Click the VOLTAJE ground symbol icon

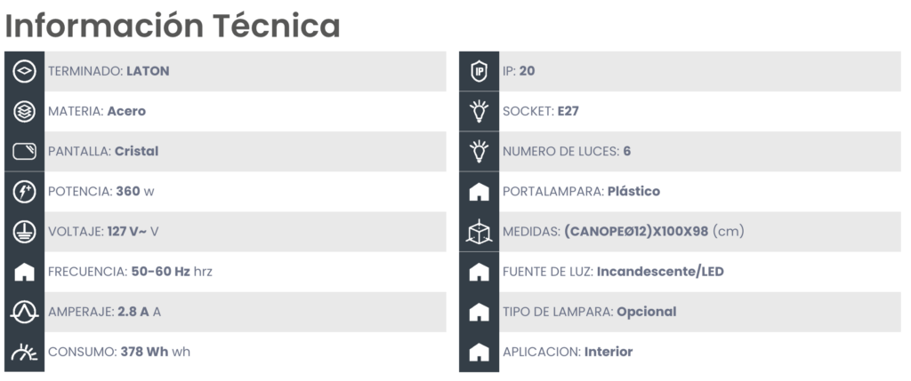24,232
